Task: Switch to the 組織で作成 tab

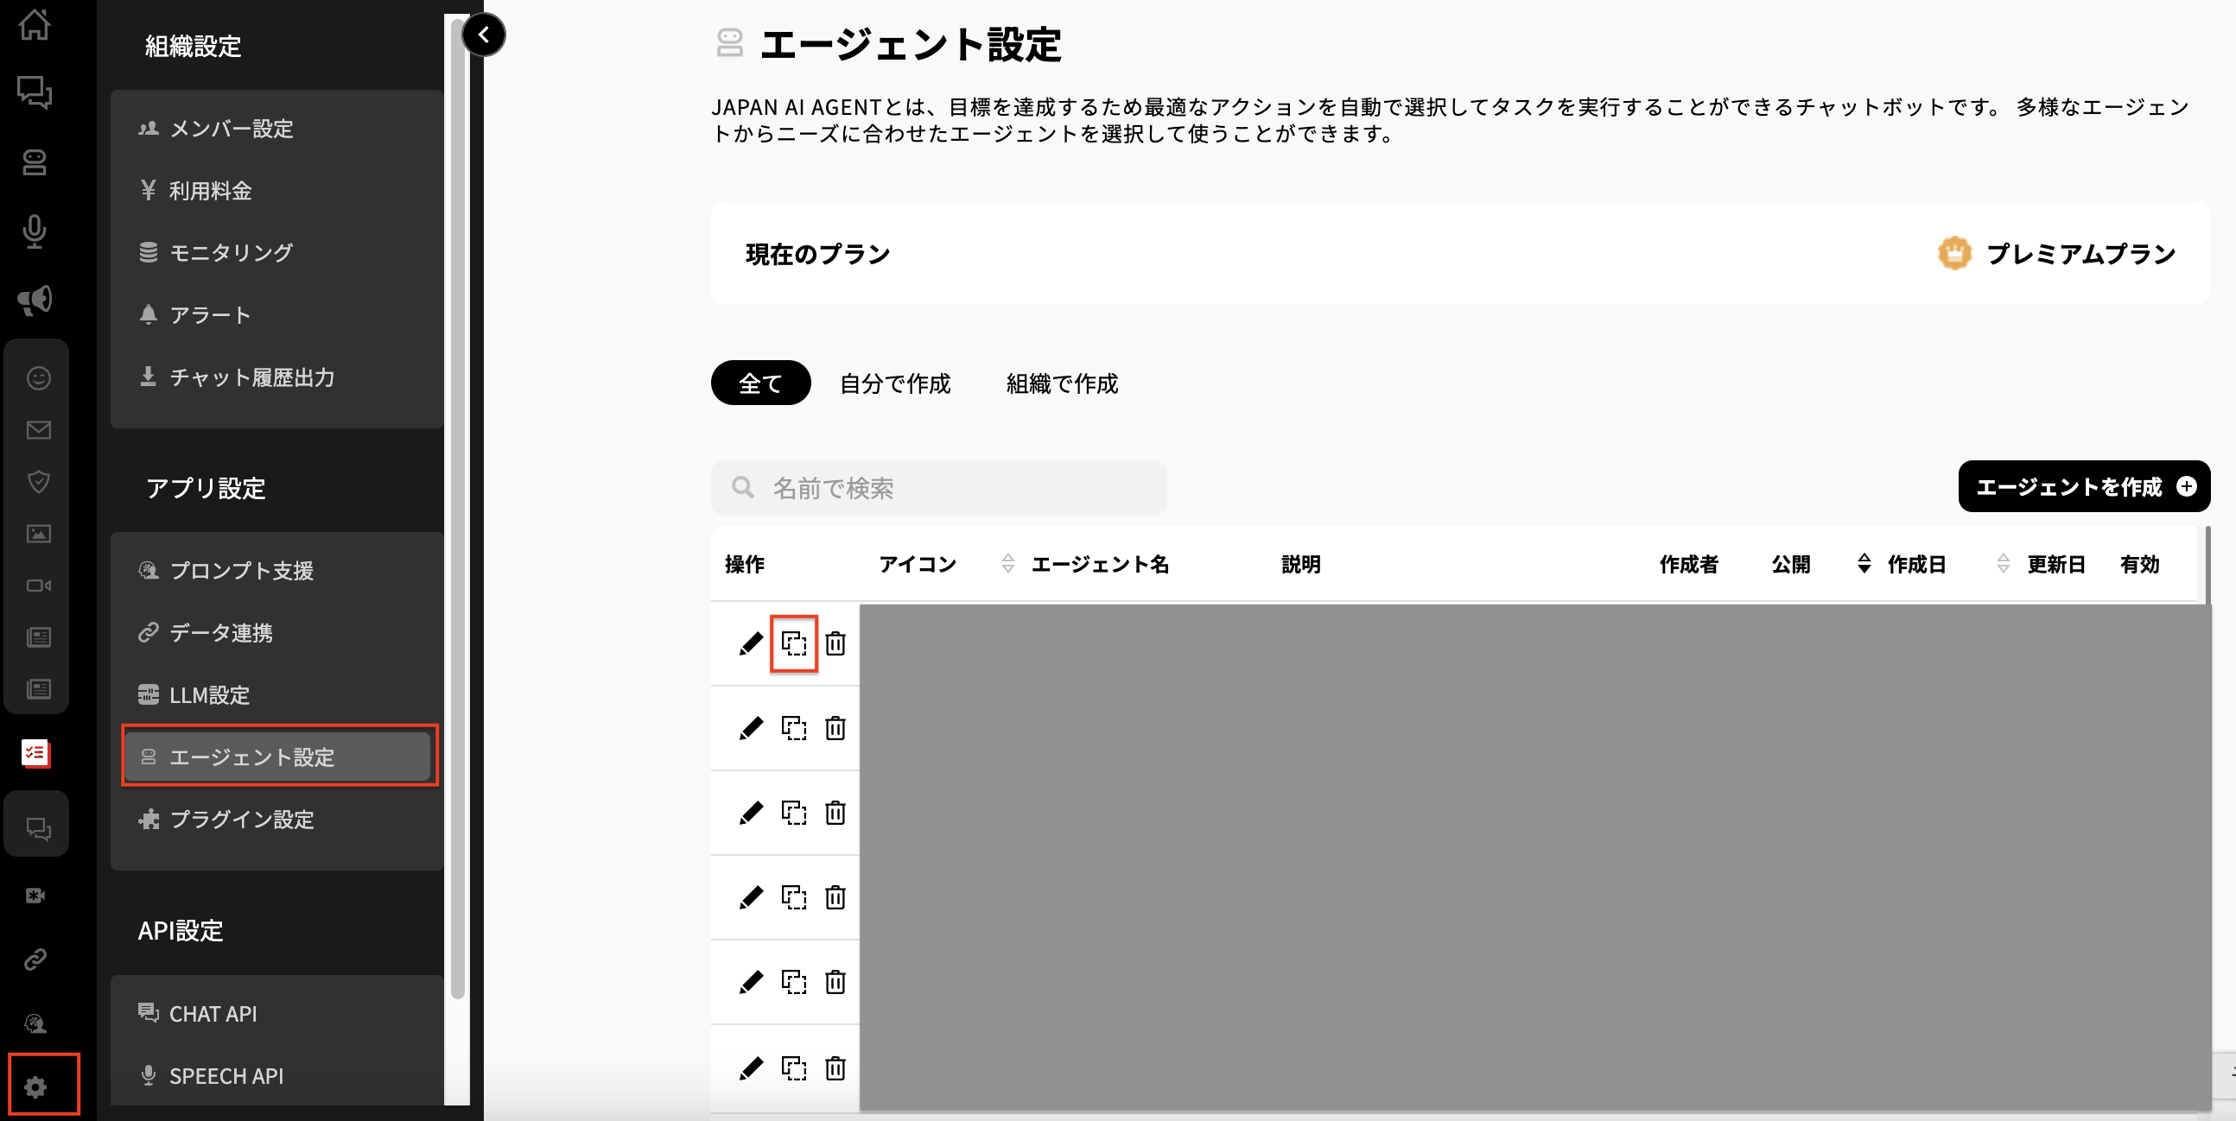Action: pyautogui.click(x=1061, y=383)
